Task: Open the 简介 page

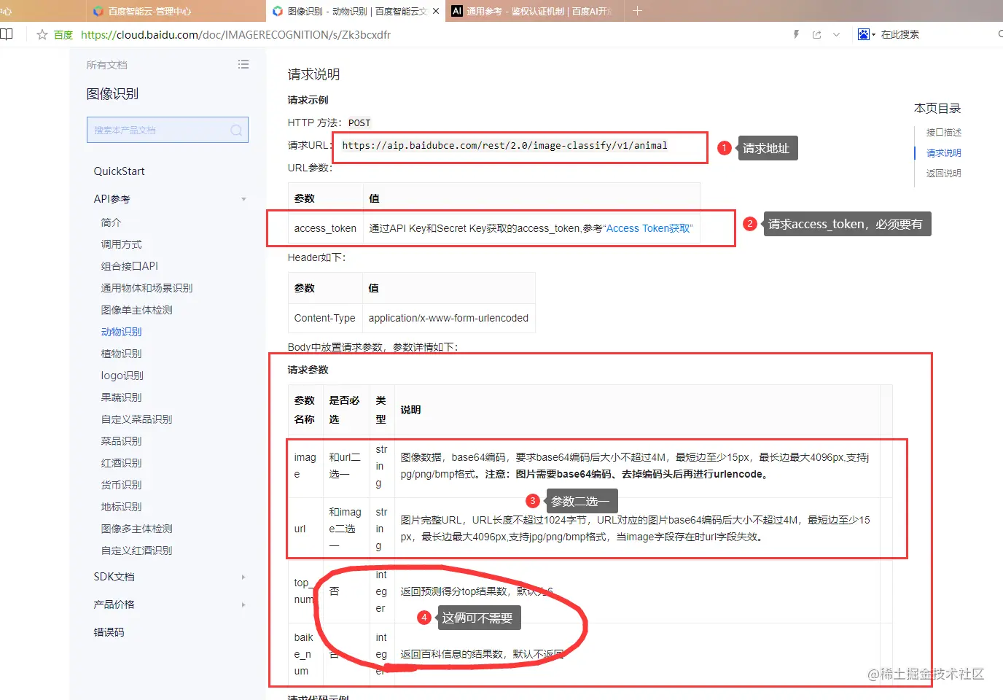Action: [111, 222]
